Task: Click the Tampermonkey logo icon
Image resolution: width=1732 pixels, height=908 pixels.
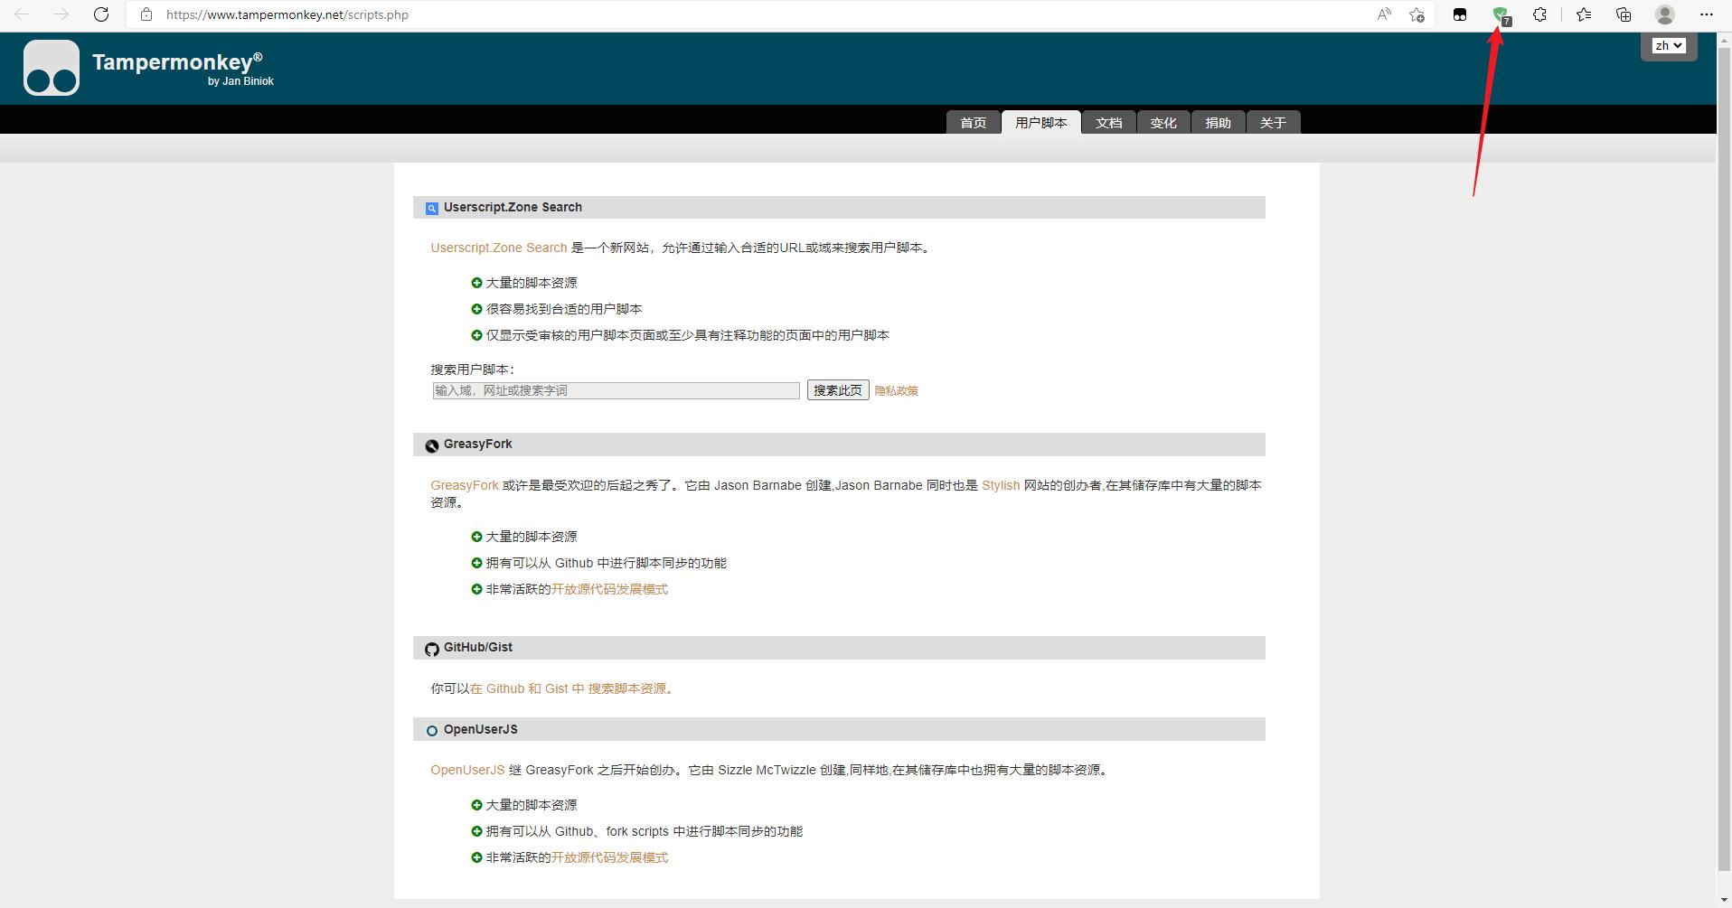Action: pos(52,68)
